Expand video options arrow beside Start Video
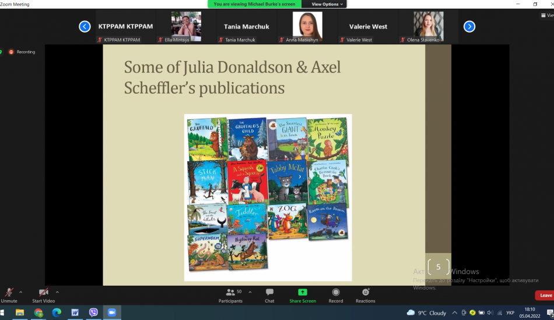The image size is (554, 320). (57, 292)
